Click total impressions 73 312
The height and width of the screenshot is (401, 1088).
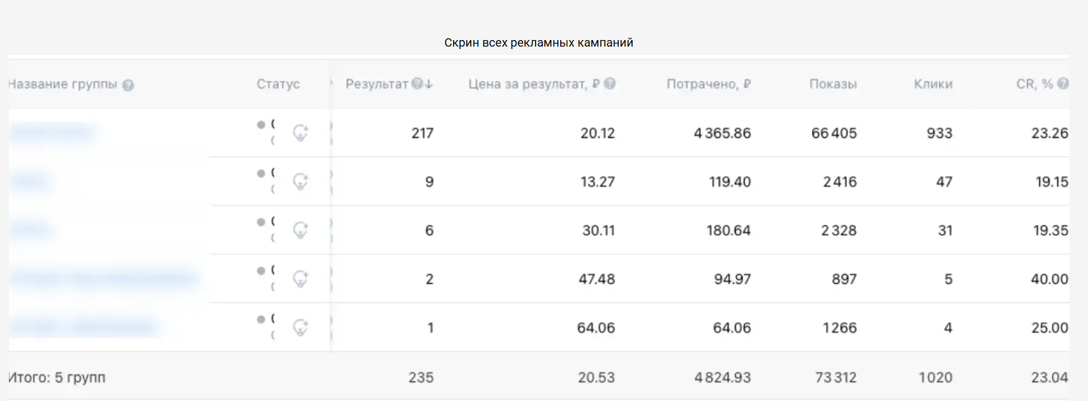coord(836,378)
